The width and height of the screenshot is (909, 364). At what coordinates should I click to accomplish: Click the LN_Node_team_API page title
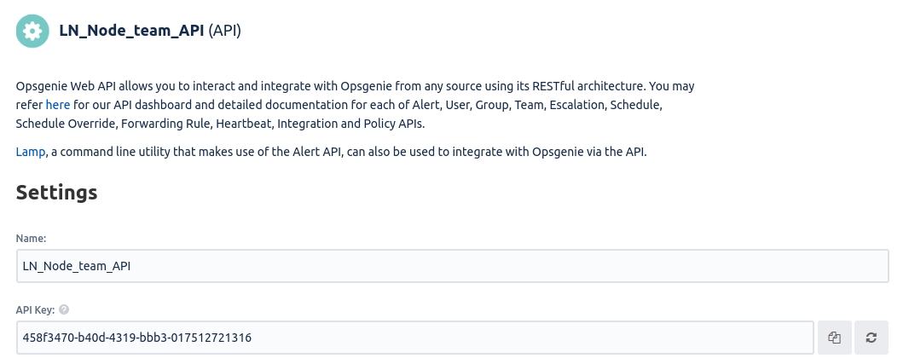[131, 31]
